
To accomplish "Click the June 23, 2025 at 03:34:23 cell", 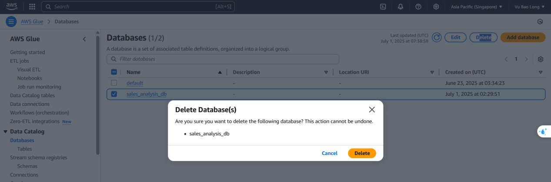I will (x=475, y=83).
